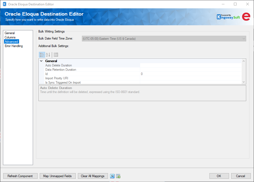Click the K app icon in title bar
Image resolution: width=254 pixels, height=182 pixels.
tap(5, 4)
